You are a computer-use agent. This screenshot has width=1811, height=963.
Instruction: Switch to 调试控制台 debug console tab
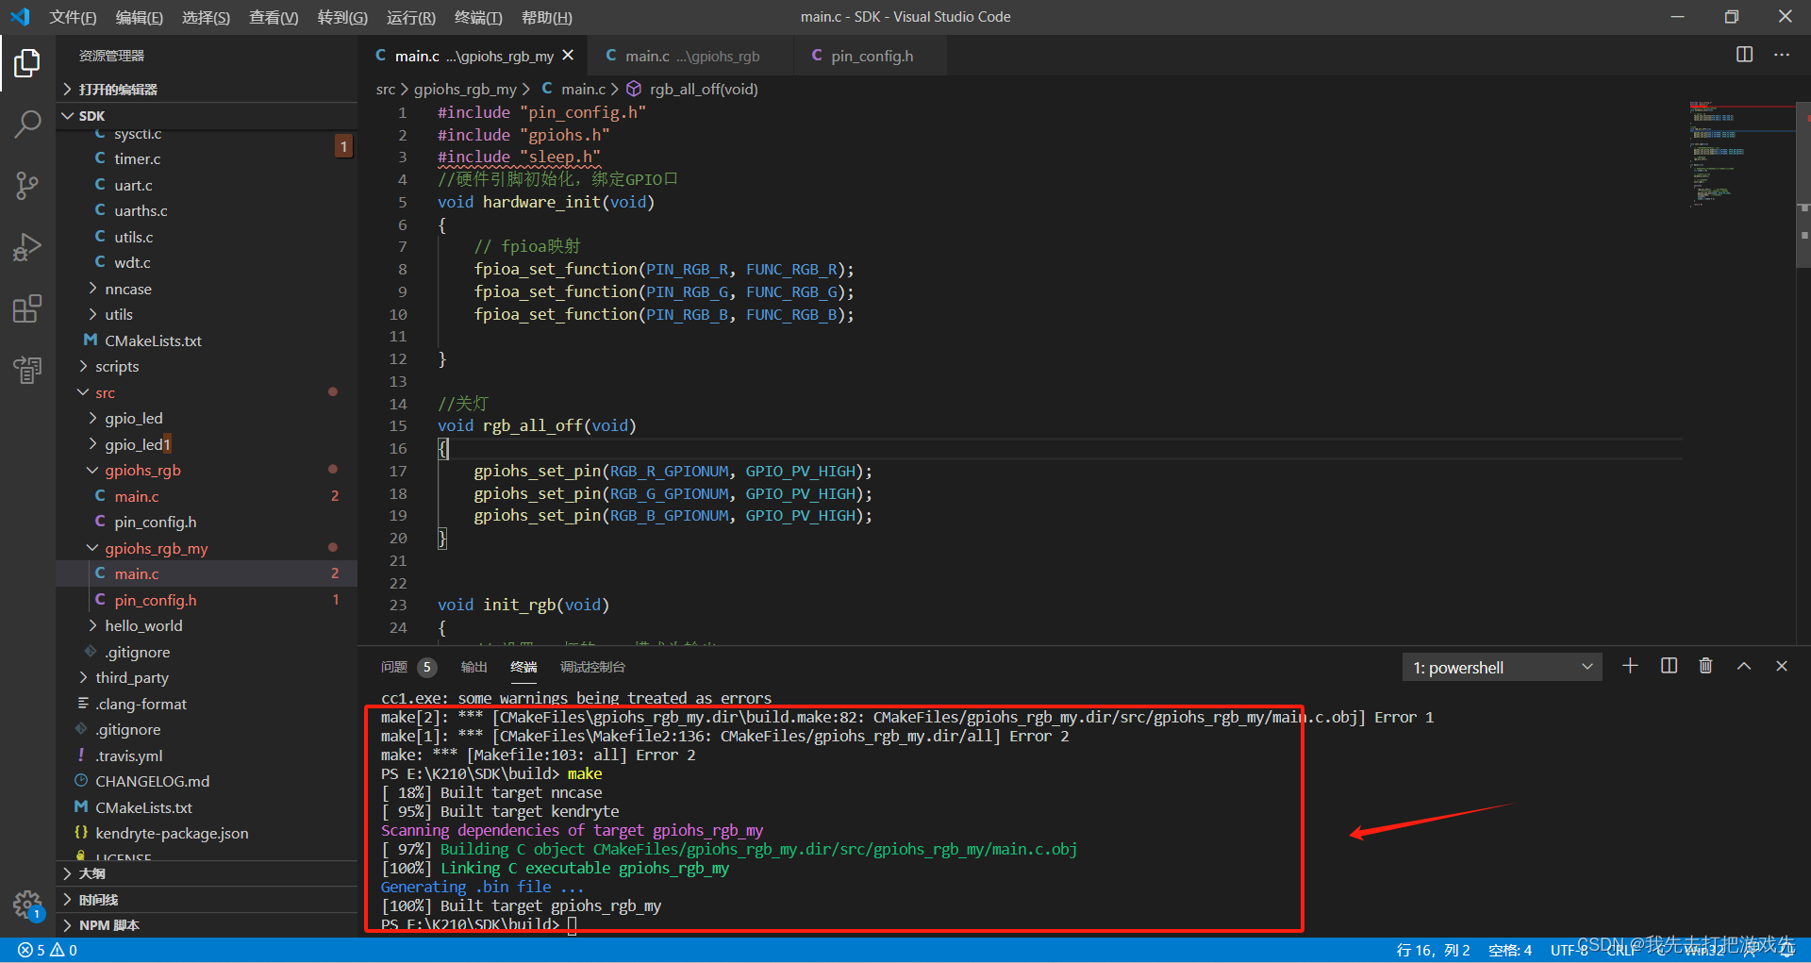pyautogui.click(x=592, y=667)
